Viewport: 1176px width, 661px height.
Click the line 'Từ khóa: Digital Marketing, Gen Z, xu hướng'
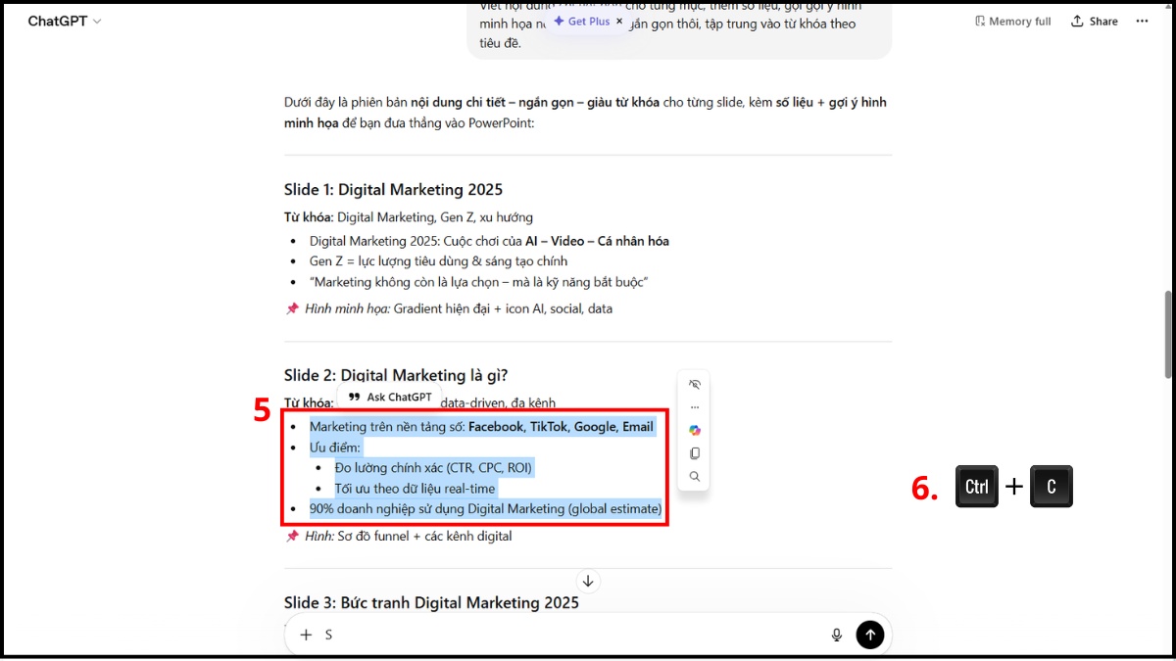coord(409,217)
